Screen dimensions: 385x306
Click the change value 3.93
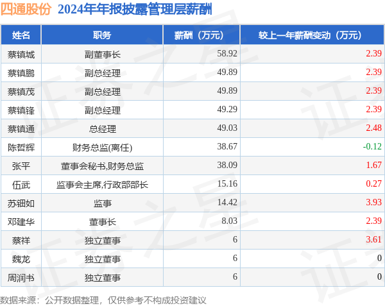[373, 203]
